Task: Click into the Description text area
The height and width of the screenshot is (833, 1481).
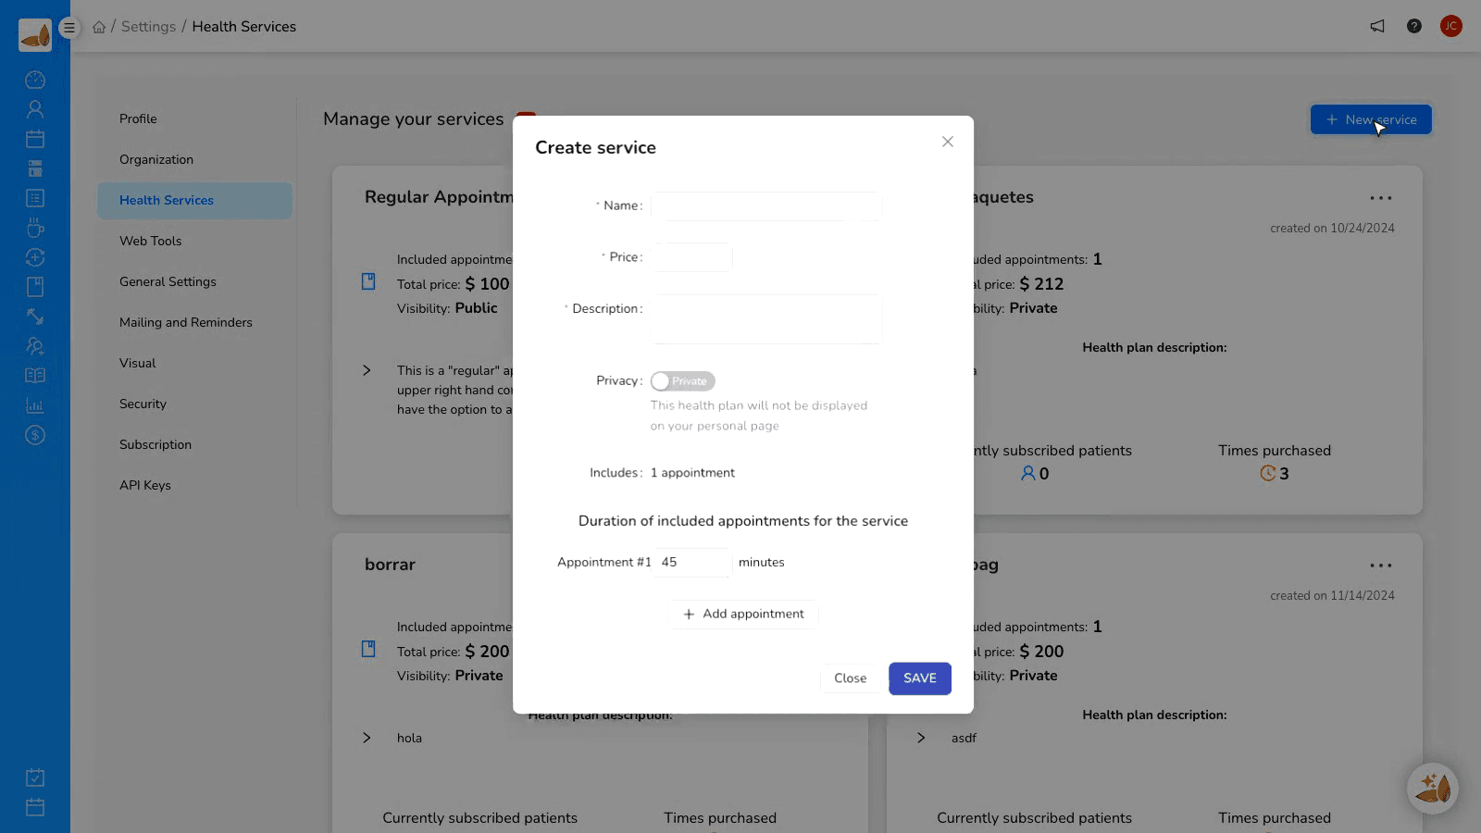Action: 766,319
